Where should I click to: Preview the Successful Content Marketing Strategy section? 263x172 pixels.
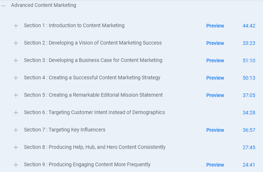pos(215,78)
